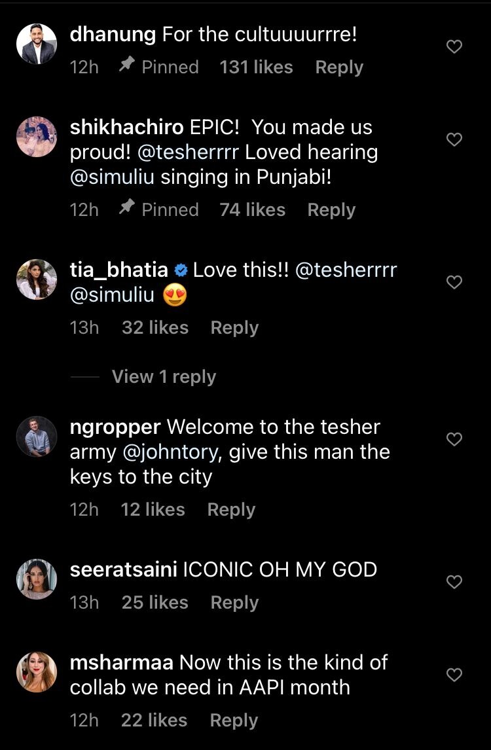The image size is (491, 750).
Task: Reply to dhanung's comment
Action: pyautogui.click(x=339, y=67)
